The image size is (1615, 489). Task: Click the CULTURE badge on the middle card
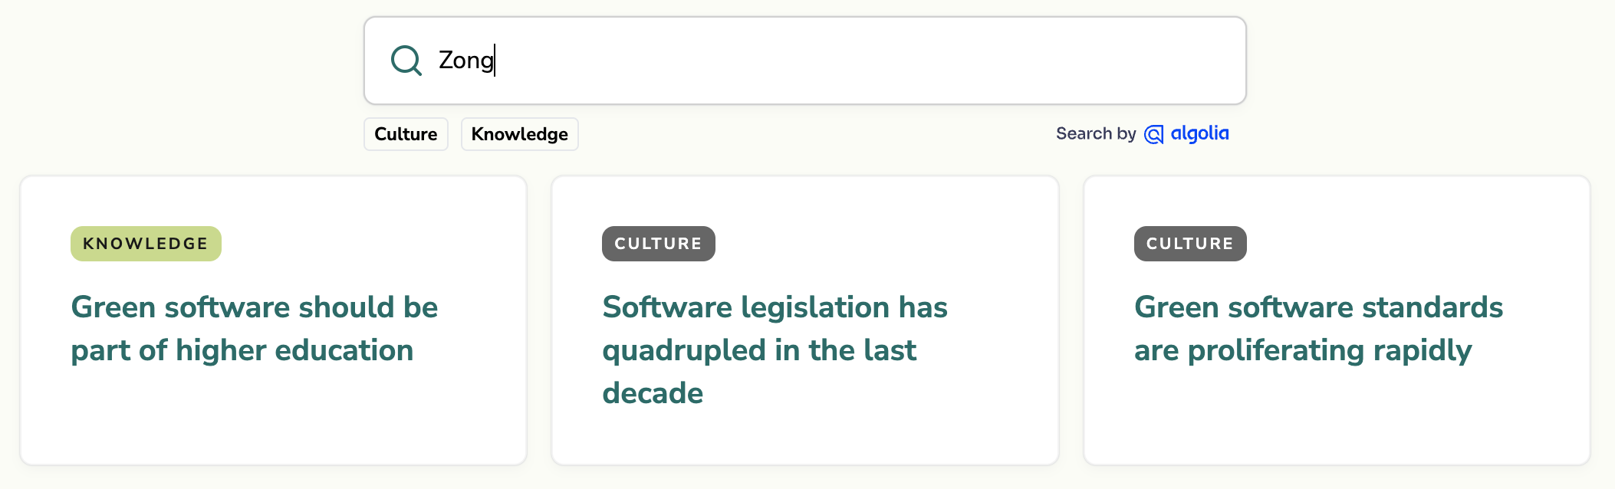point(657,243)
